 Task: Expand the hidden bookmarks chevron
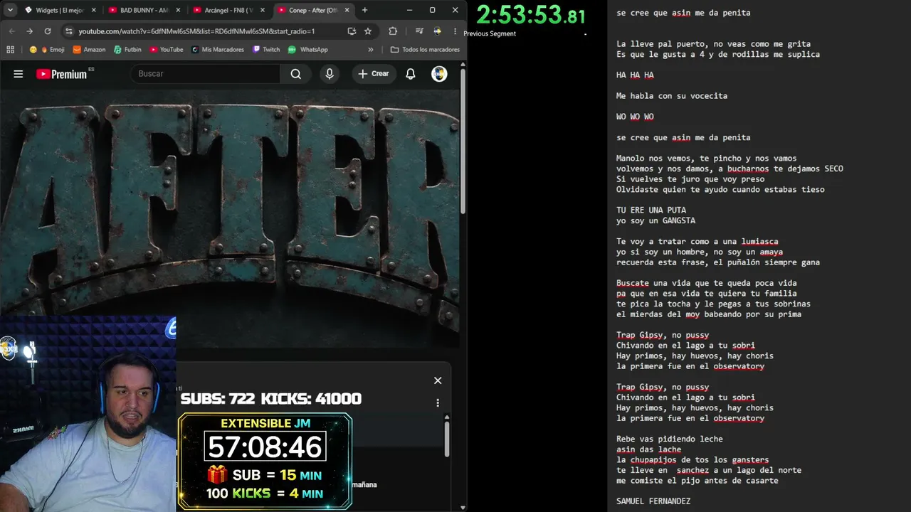[371, 50]
